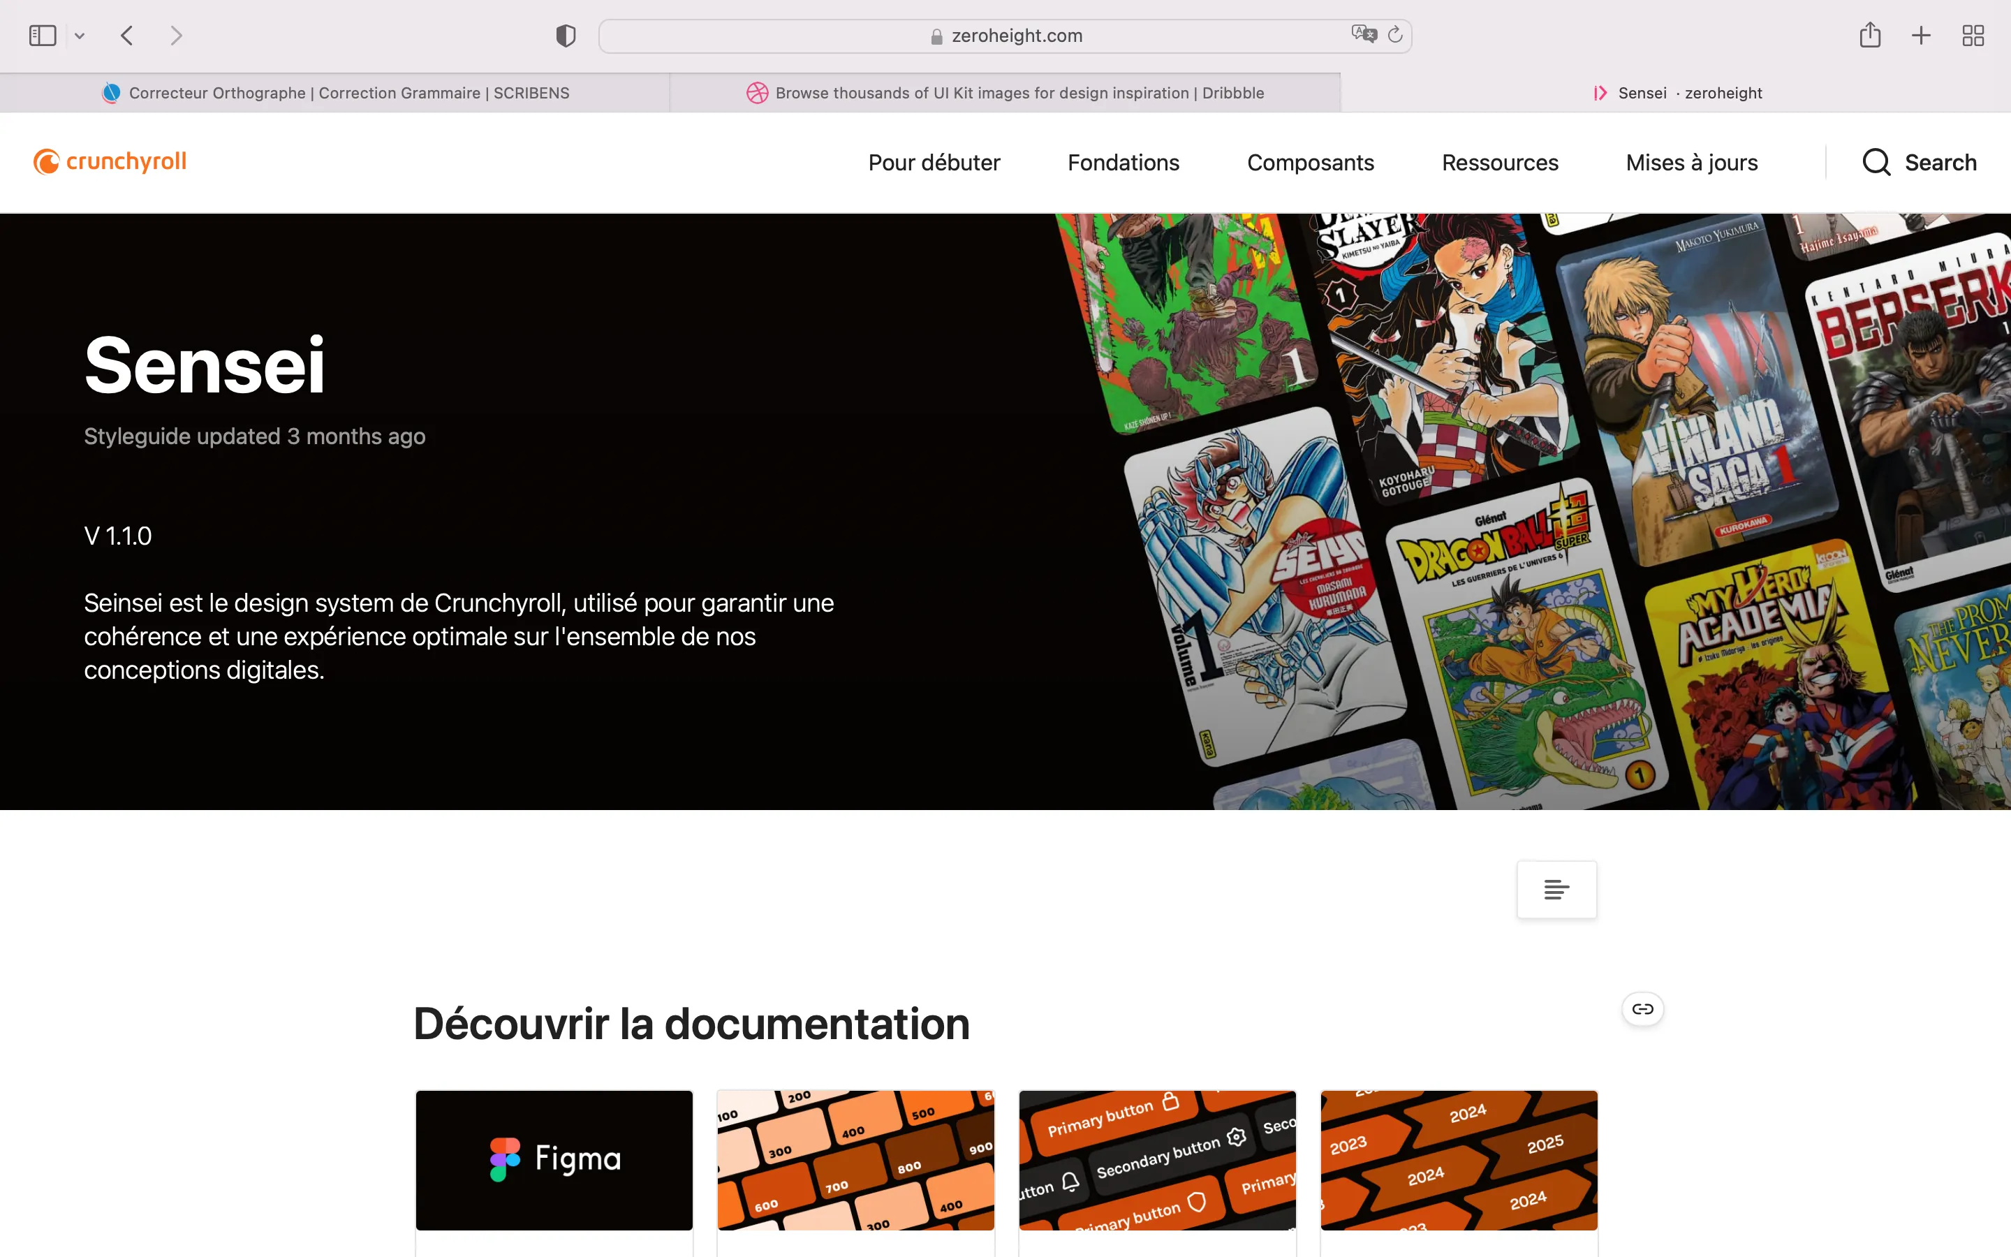Reload the page with the refresh icon
This screenshot has width=2011, height=1257.
(1395, 34)
